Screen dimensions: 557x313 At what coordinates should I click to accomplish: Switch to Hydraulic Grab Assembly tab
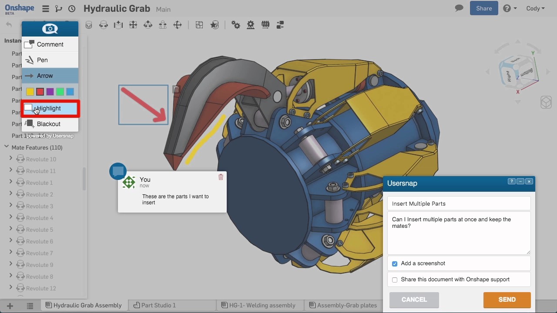click(84, 305)
